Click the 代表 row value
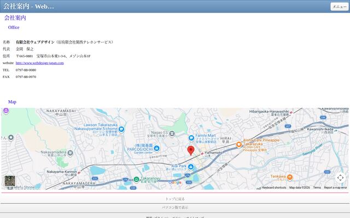The height and width of the screenshot is (218, 350). coord(25,49)
